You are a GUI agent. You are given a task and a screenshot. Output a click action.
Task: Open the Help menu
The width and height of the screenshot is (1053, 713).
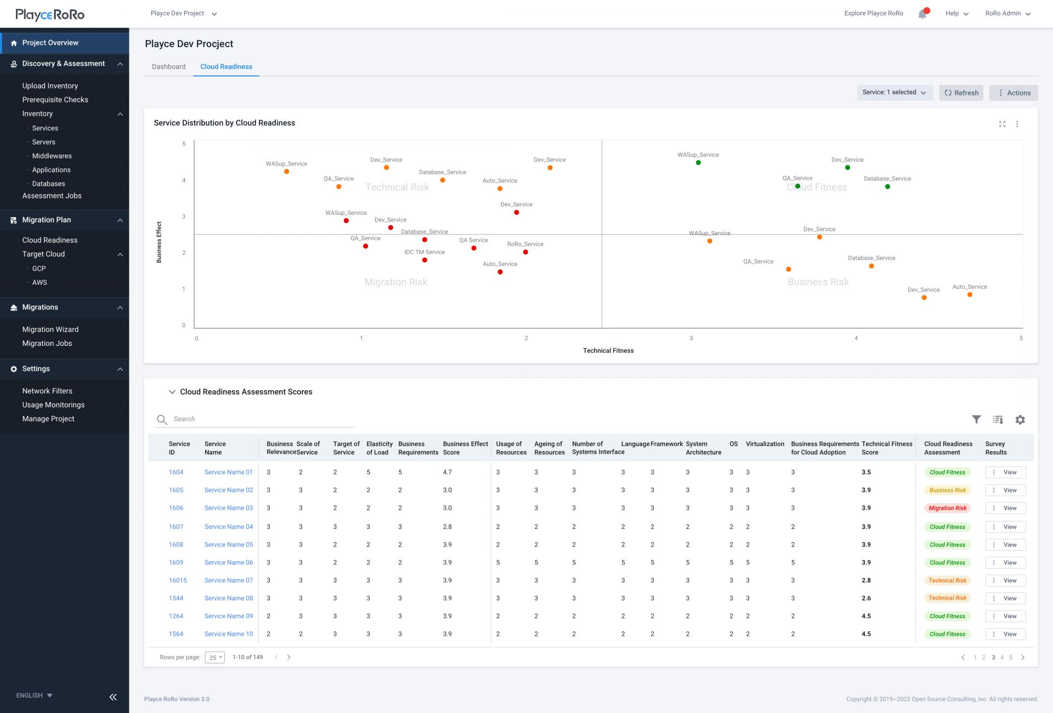(x=956, y=13)
